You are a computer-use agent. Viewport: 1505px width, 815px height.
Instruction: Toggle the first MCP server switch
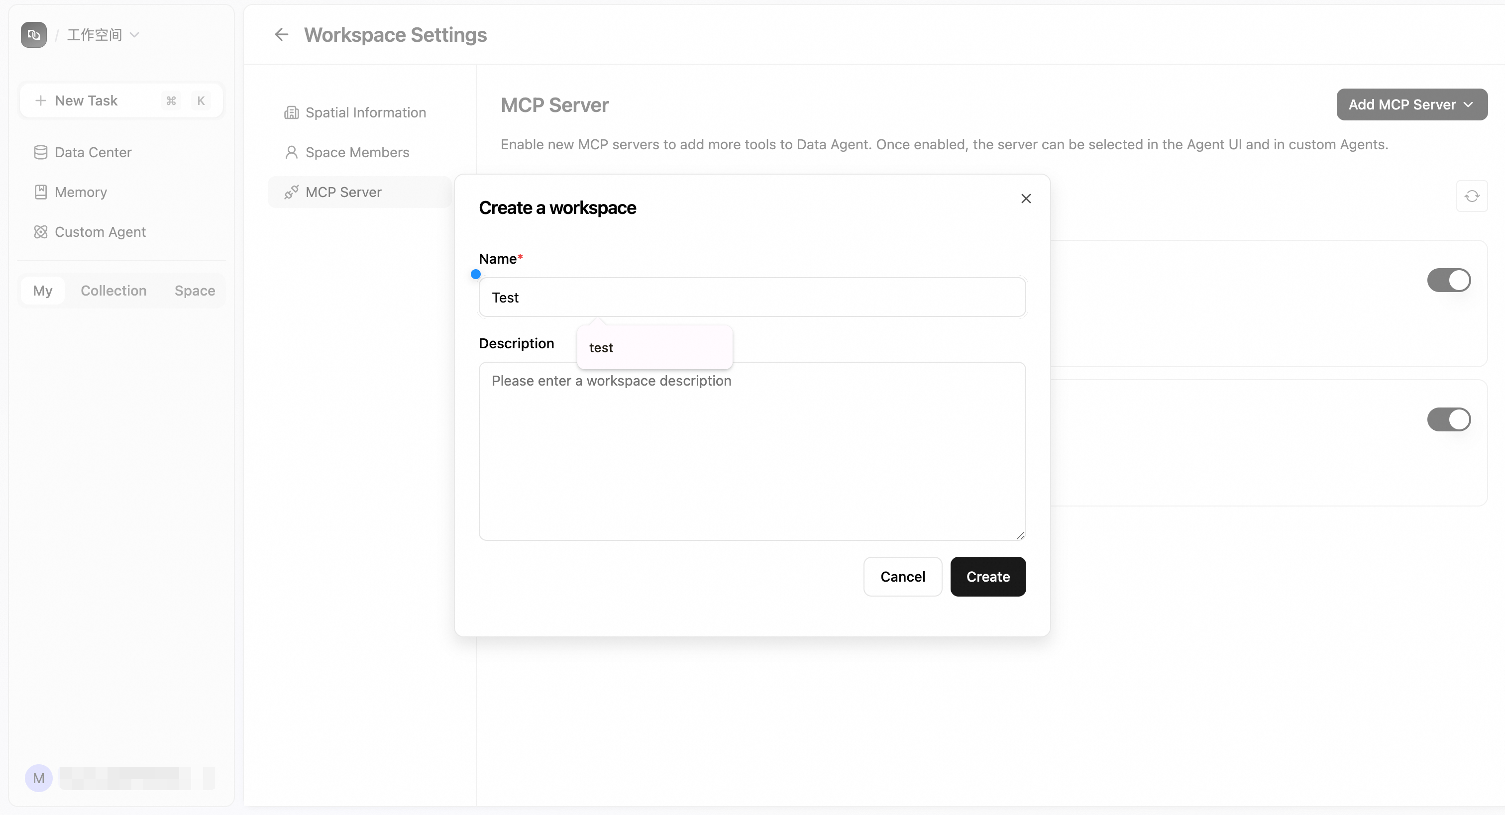[1449, 281]
